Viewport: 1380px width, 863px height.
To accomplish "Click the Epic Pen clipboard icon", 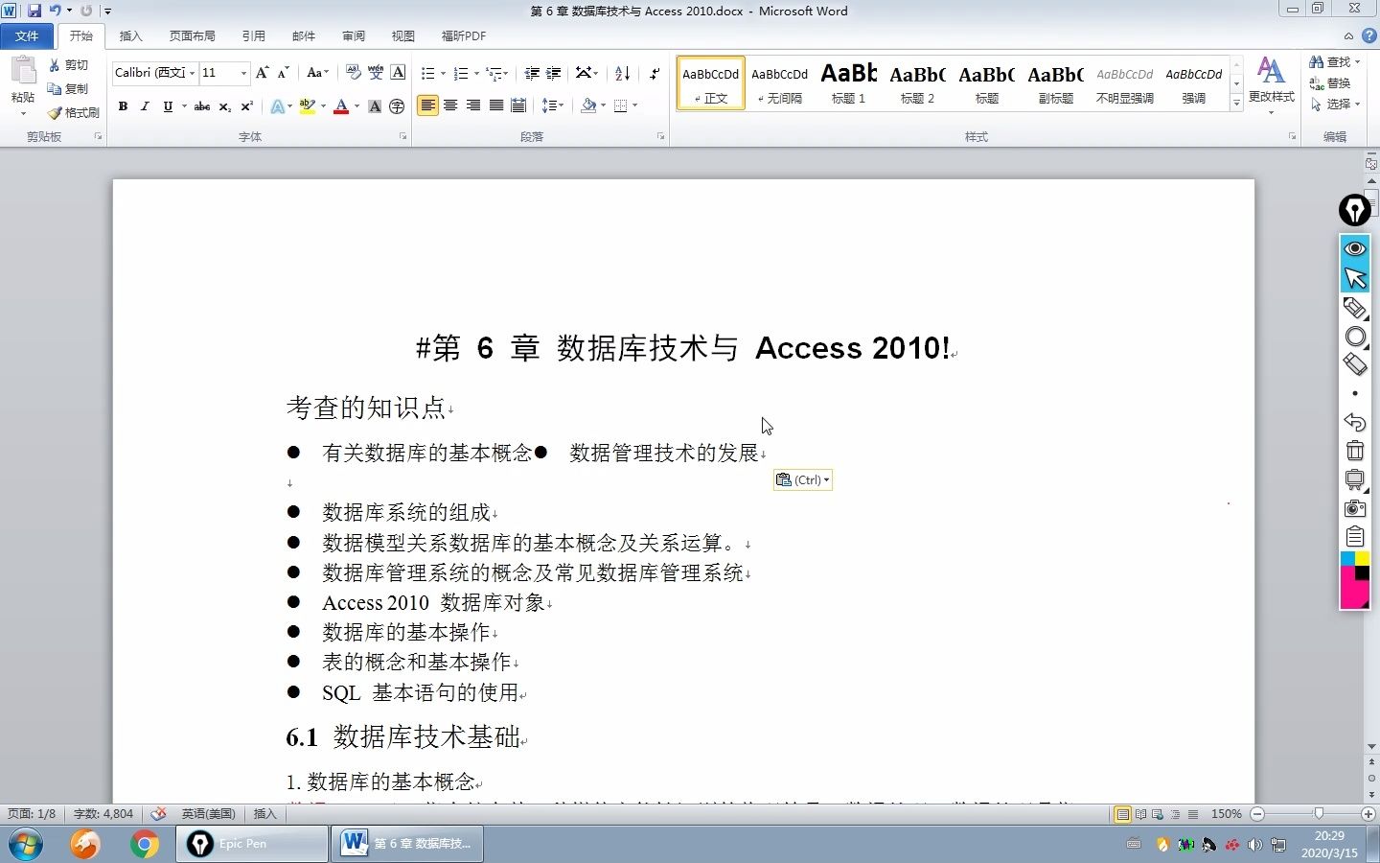I will (1354, 537).
